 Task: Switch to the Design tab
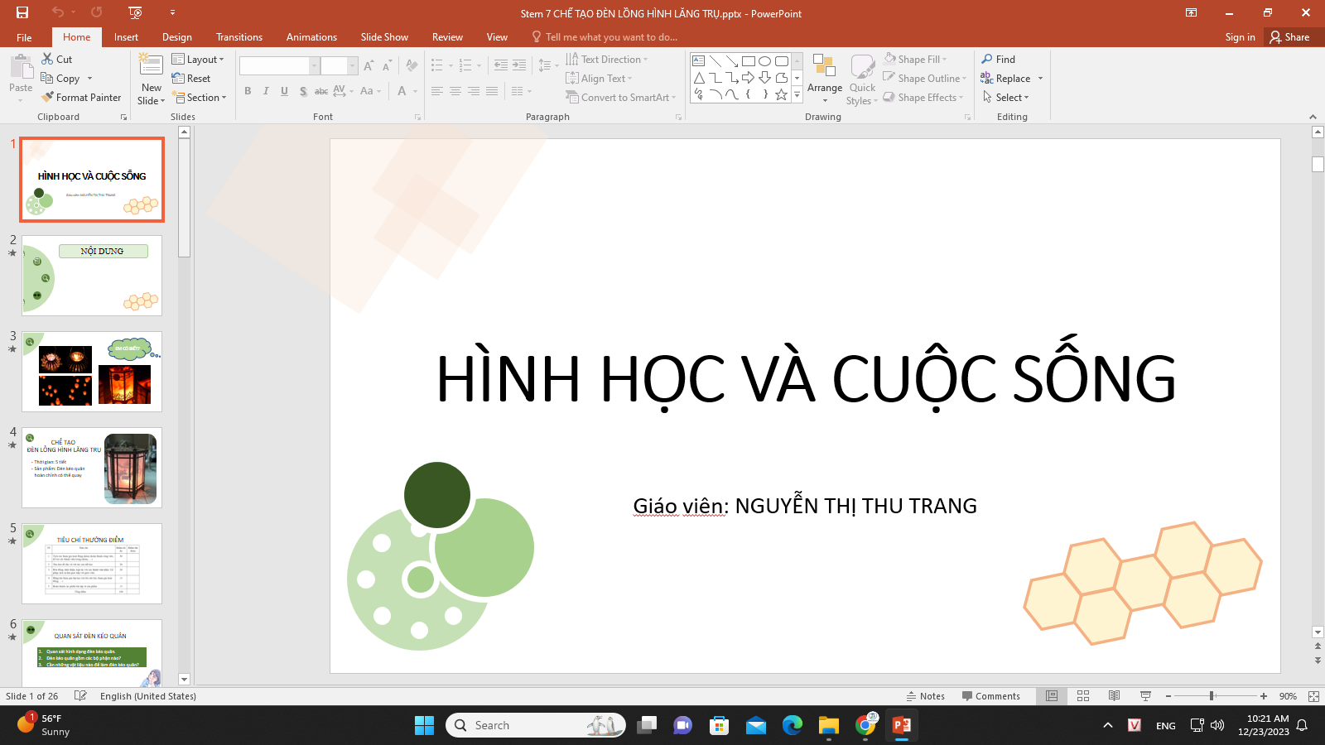[x=176, y=37]
